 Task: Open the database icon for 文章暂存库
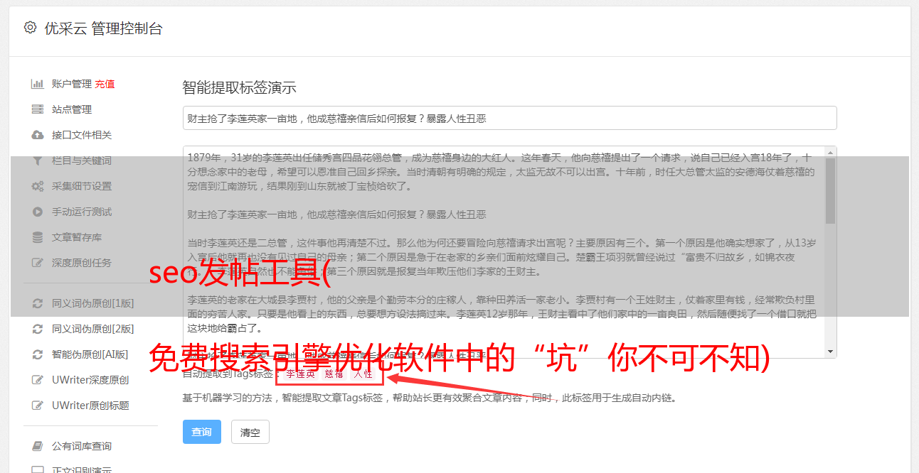[x=38, y=237]
